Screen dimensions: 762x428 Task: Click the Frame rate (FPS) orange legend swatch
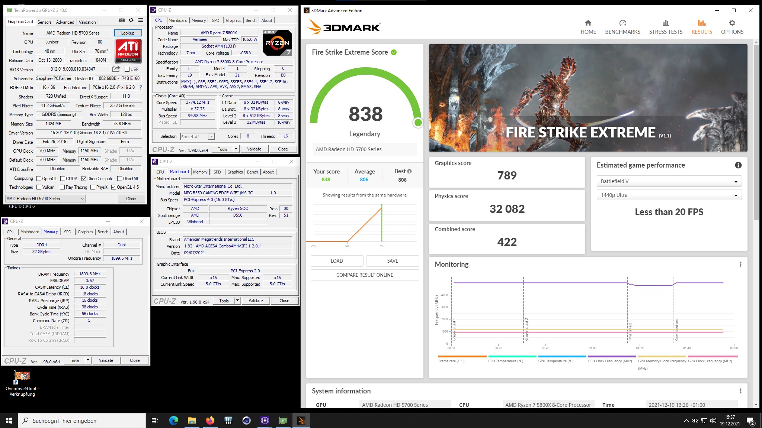coord(462,356)
